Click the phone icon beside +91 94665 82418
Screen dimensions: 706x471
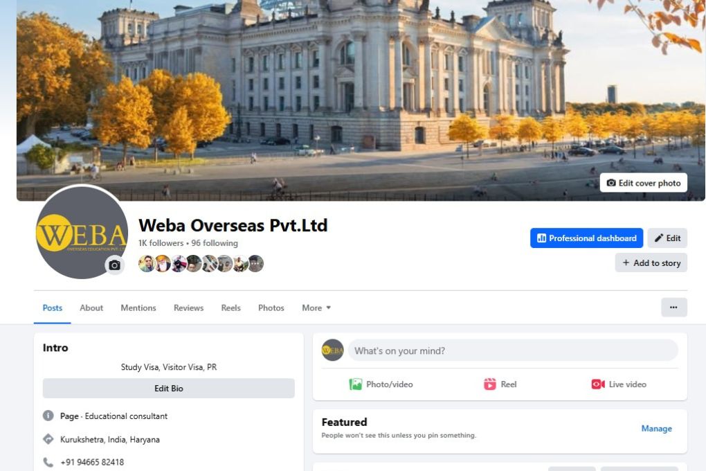[x=48, y=462]
